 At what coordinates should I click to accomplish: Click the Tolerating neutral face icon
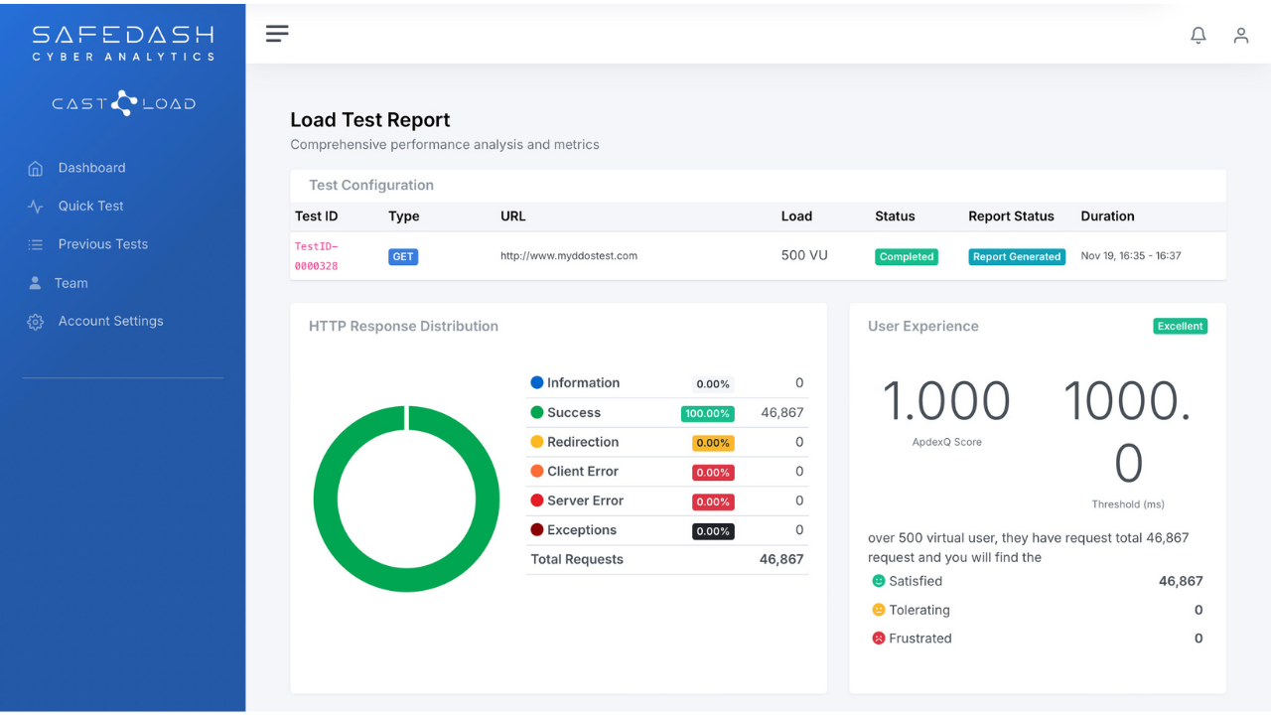tap(879, 610)
